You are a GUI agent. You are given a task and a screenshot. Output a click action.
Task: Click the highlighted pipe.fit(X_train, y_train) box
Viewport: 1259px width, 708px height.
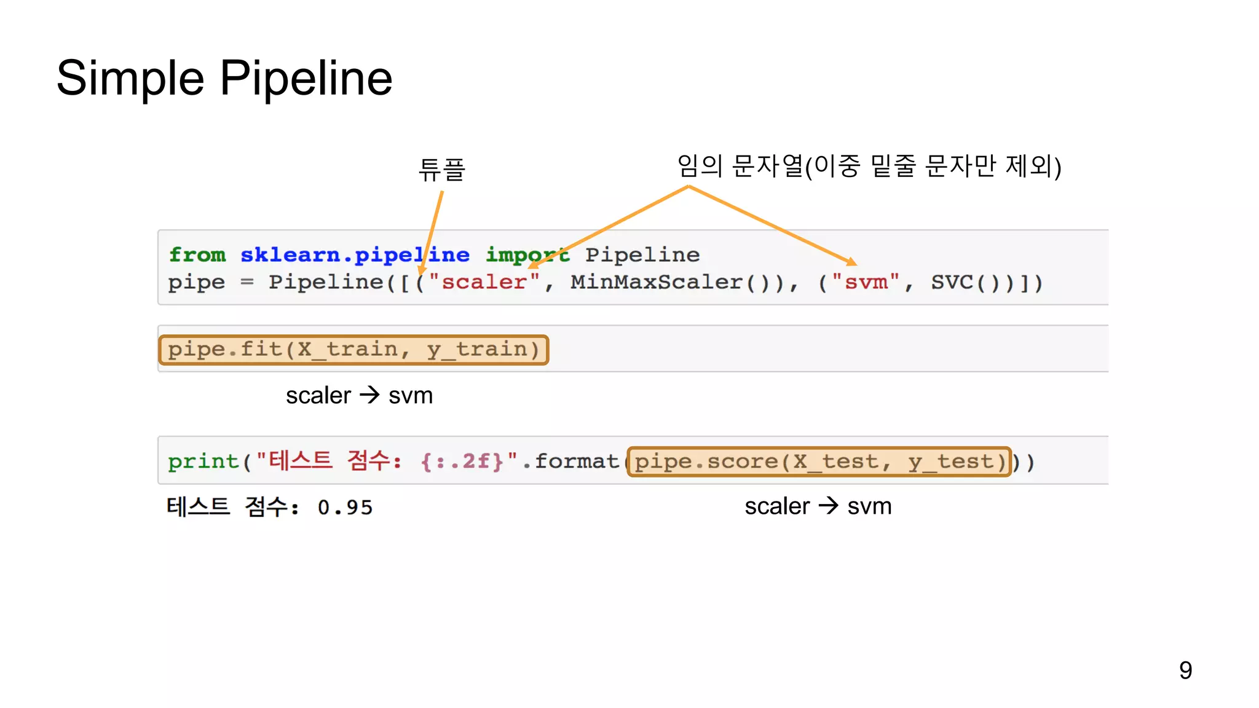click(353, 350)
